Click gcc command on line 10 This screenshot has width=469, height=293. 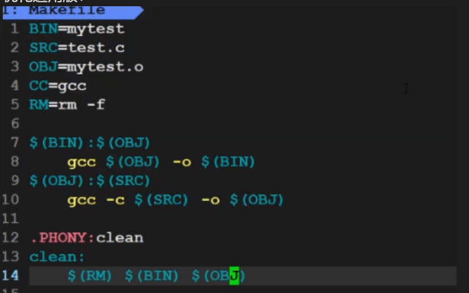coord(81,200)
